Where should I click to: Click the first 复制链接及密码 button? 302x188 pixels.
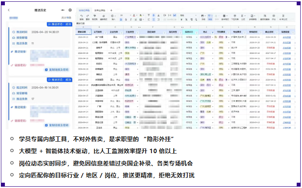[x=57, y=70]
